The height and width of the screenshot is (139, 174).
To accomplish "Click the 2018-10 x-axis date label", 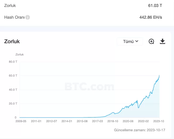I will coord(113,121).
